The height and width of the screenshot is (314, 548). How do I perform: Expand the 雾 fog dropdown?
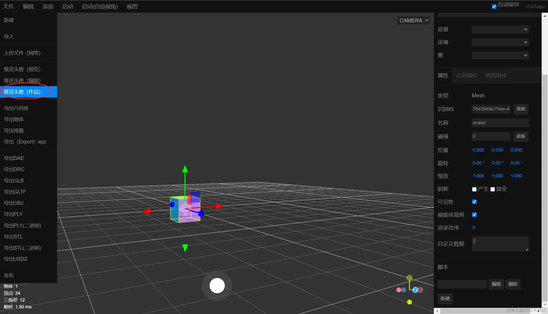point(500,55)
